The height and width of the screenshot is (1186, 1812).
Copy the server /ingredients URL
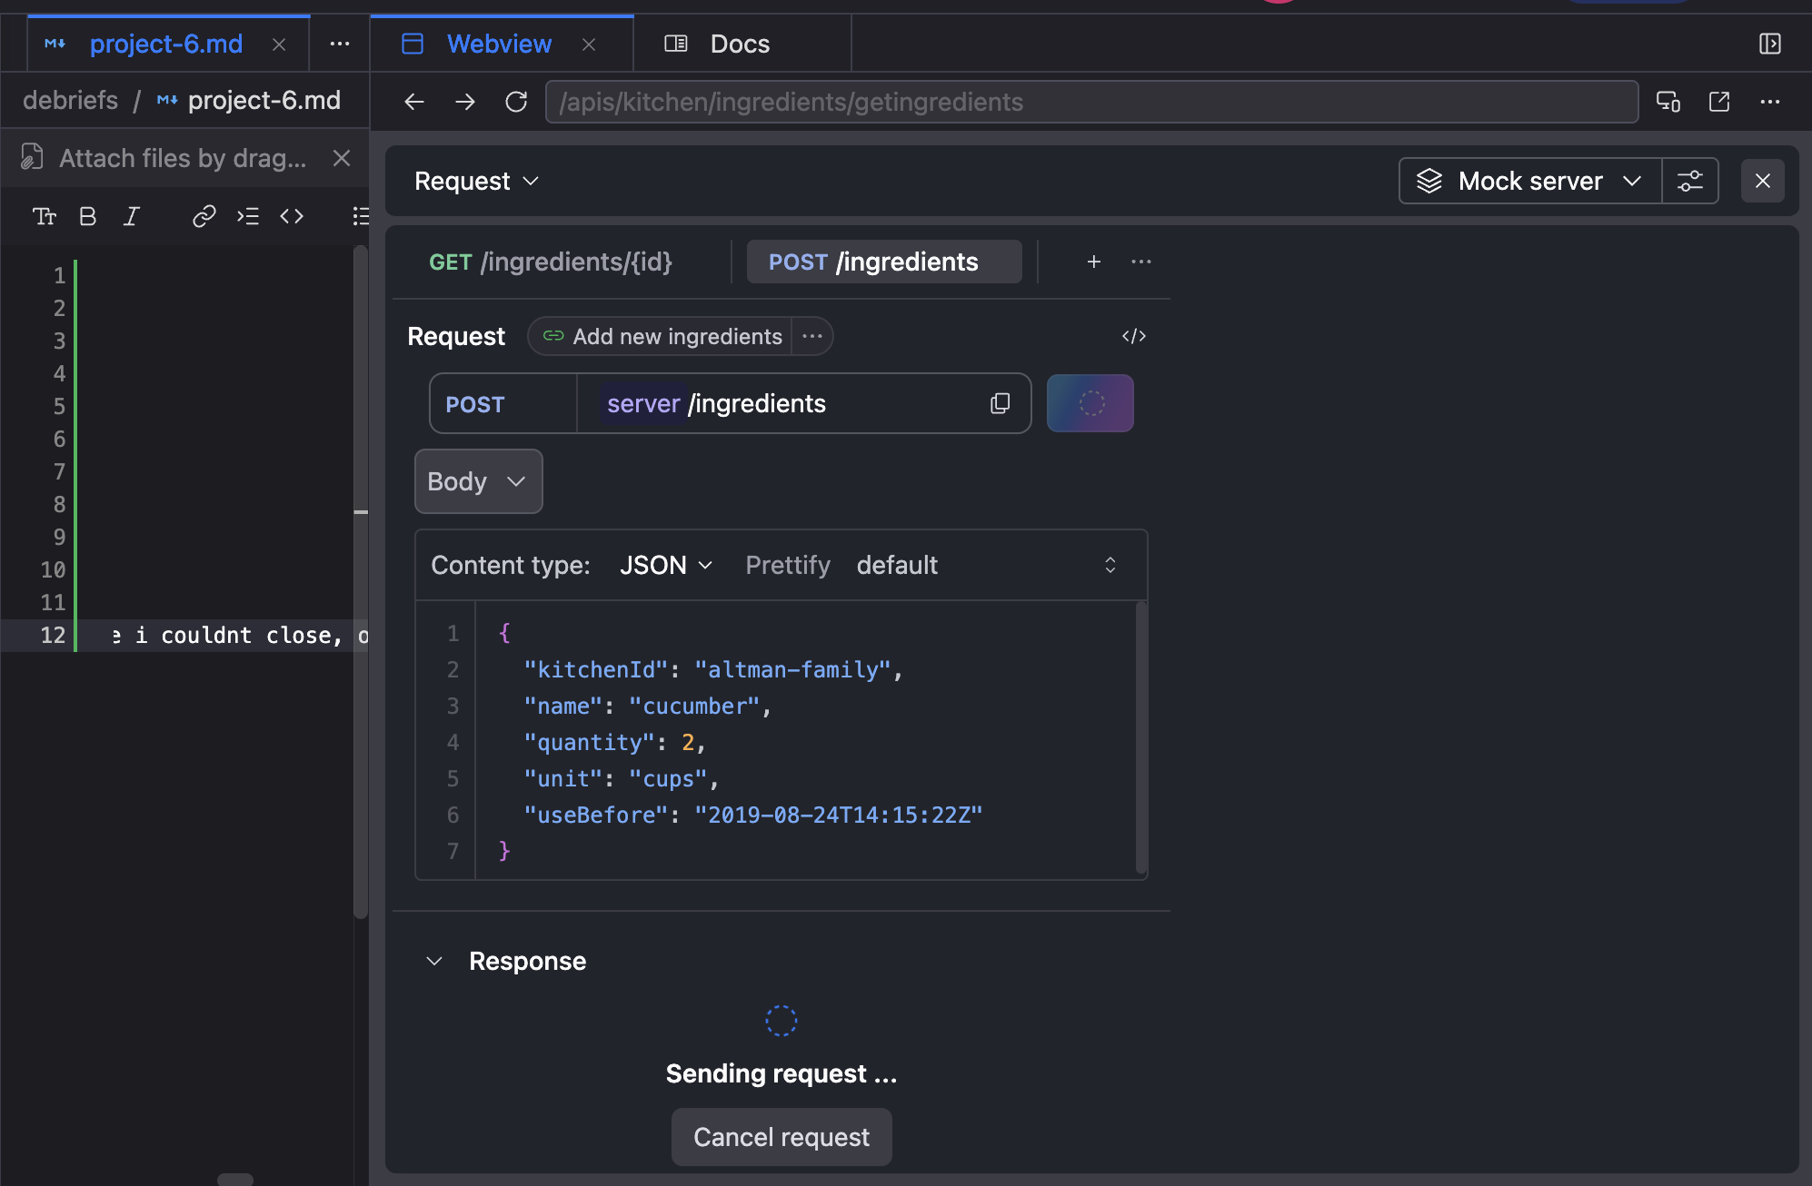tap(1000, 404)
